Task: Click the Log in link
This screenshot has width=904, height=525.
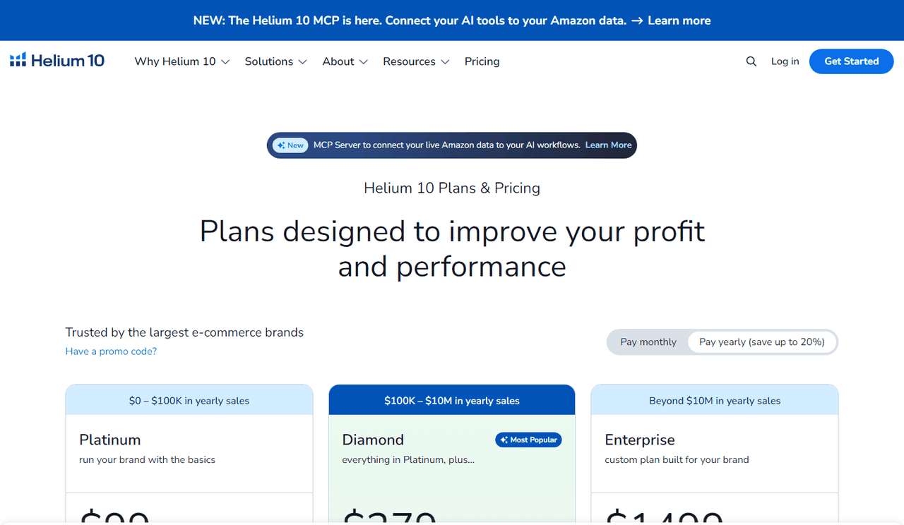Action: pyautogui.click(x=785, y=61)
